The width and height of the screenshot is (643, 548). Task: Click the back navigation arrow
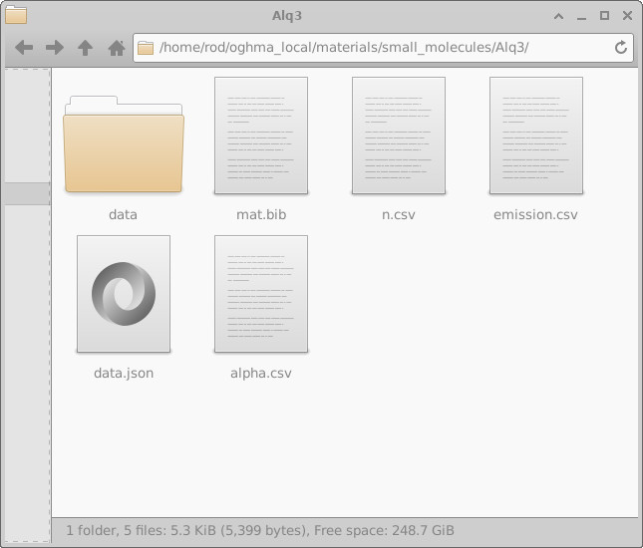(x=24, y=48)
